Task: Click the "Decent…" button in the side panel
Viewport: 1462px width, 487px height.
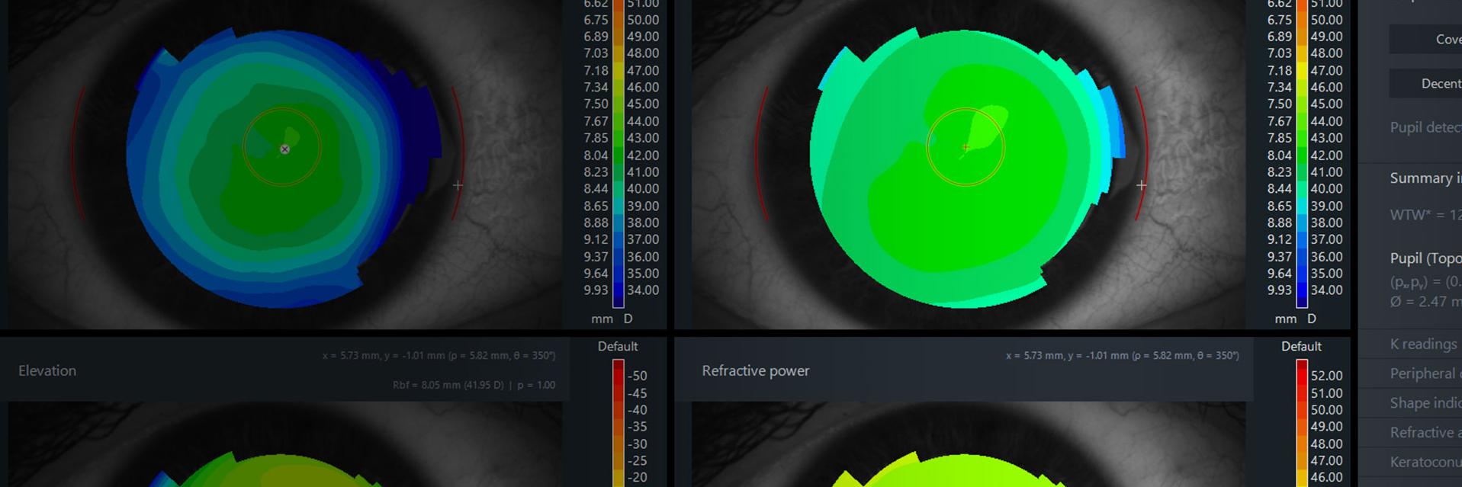Action: tap(1425, 83)
